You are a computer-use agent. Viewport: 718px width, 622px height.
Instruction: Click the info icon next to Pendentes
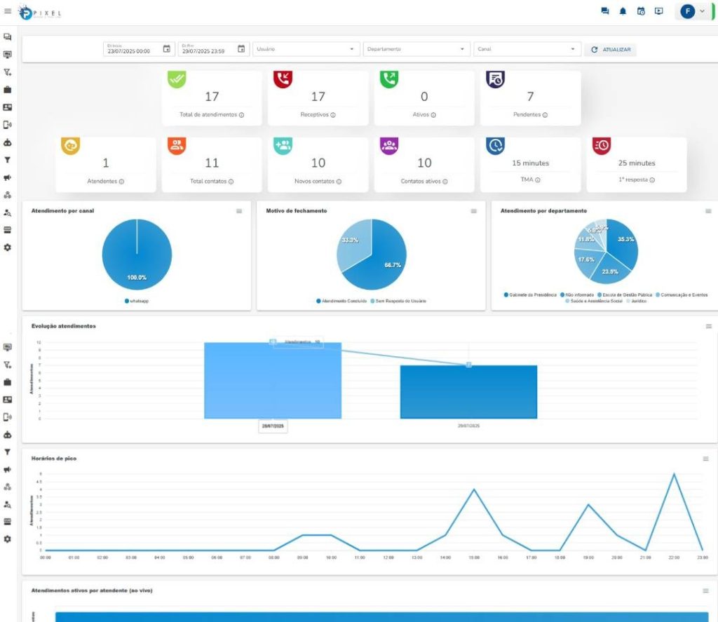click(545, 115)
